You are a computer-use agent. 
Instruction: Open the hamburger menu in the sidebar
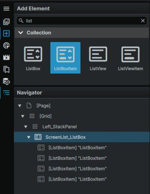6,9
